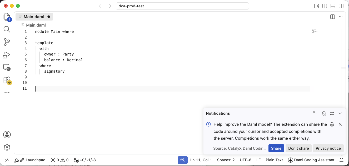Click Ln 11, Col 1 position
The width and height of the screenshot is (349, 166).
pos(201,160)
